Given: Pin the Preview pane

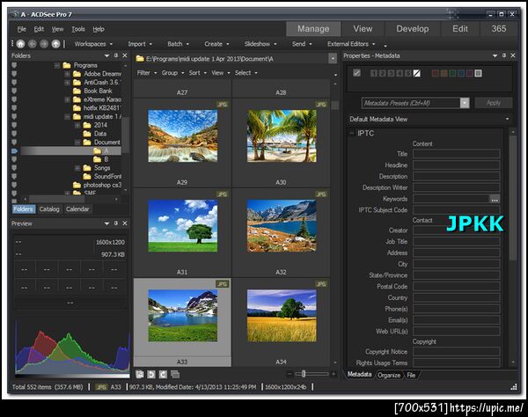Looking at the screenshot, I should [116, 223].
